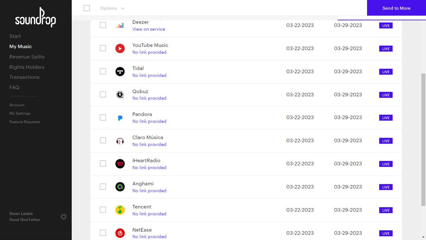Open the FAQ page
Screen dimensions: 426x240
point(14,87)
